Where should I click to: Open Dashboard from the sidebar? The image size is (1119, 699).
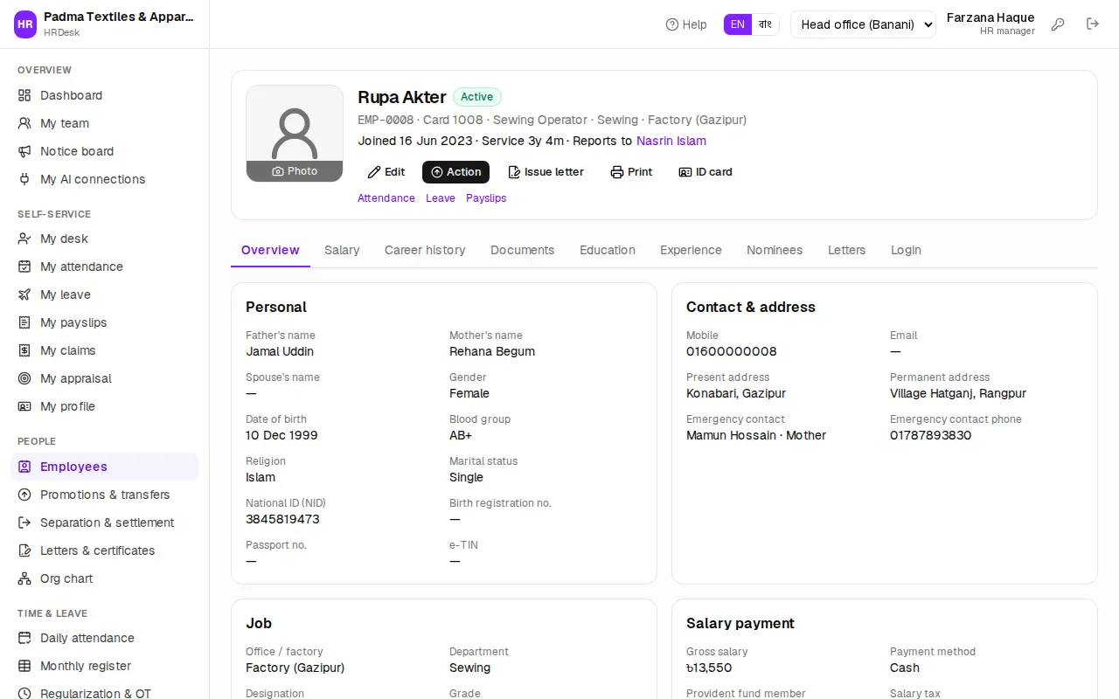[x=105, y=95]
